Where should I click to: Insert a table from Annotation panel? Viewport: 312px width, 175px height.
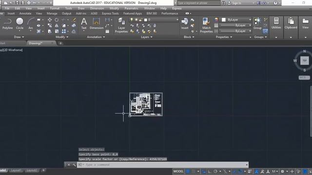[107, 31]
